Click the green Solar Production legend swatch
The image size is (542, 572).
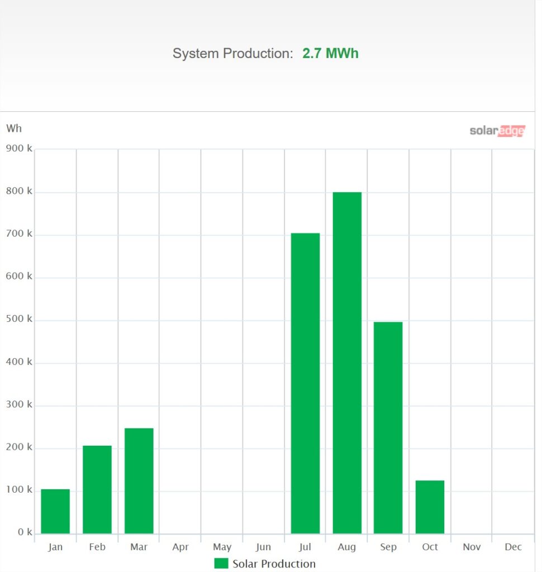(221, 563)
